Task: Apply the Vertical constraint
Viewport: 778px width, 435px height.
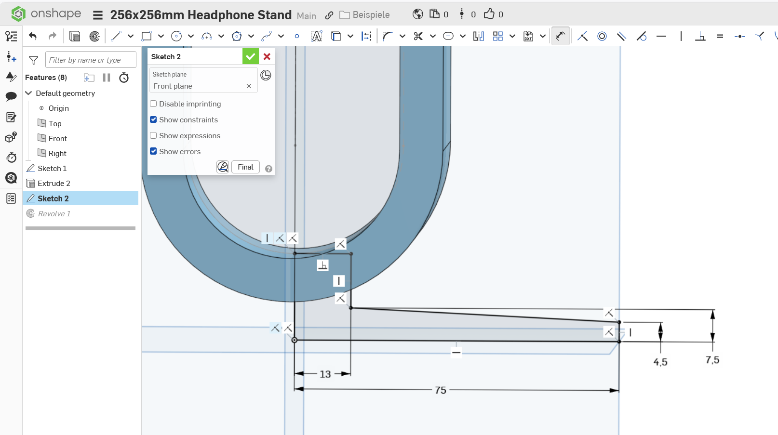Action: [x=681, y=36]
